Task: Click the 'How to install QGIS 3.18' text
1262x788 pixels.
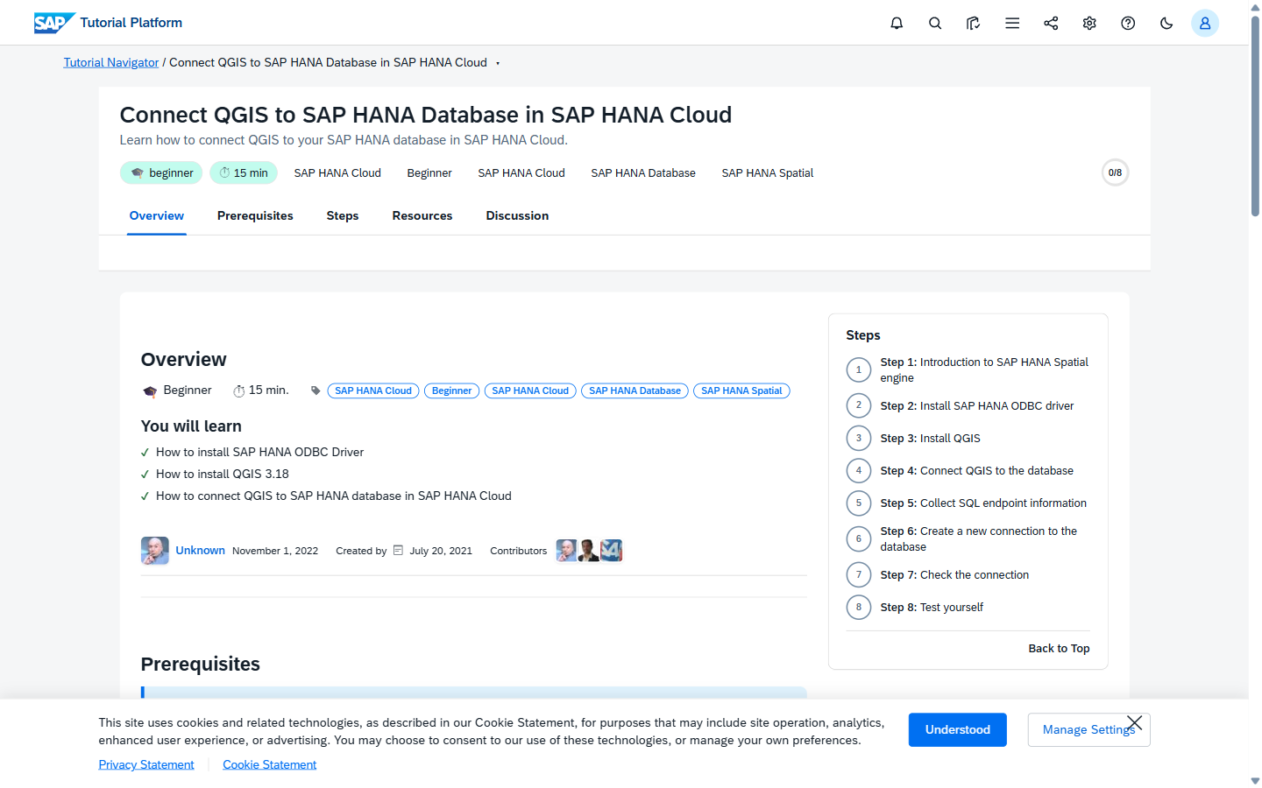Action: tap(223, 474)
